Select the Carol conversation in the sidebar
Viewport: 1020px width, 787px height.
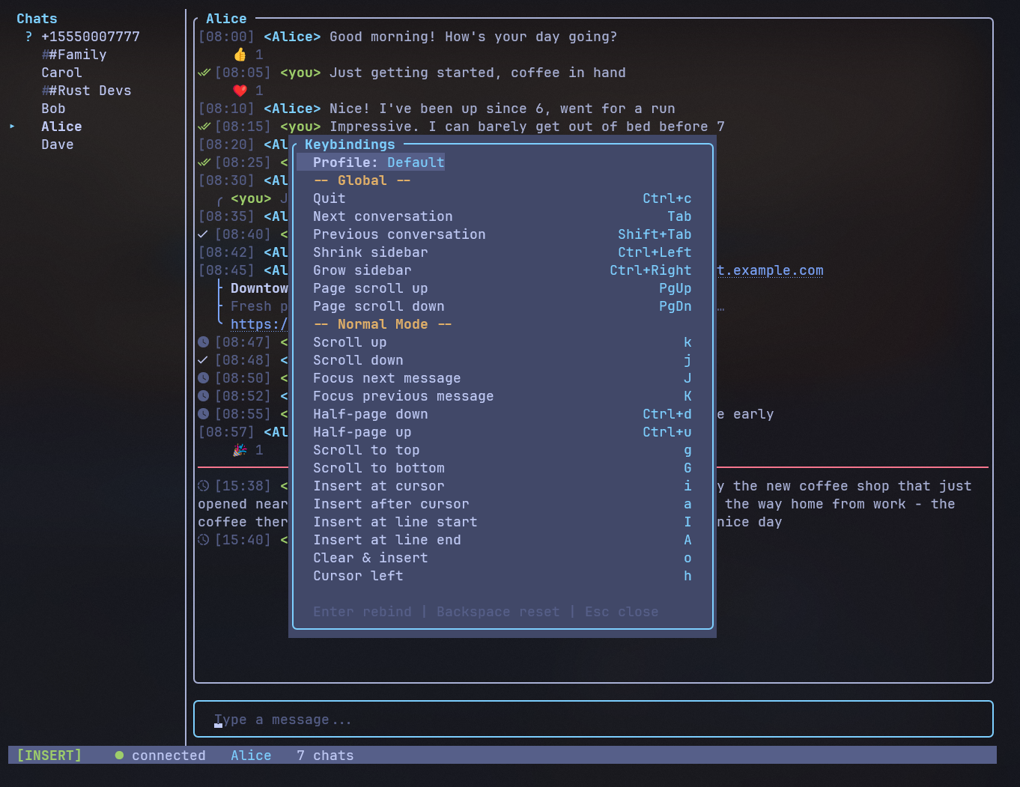click(x=61, y=72)
